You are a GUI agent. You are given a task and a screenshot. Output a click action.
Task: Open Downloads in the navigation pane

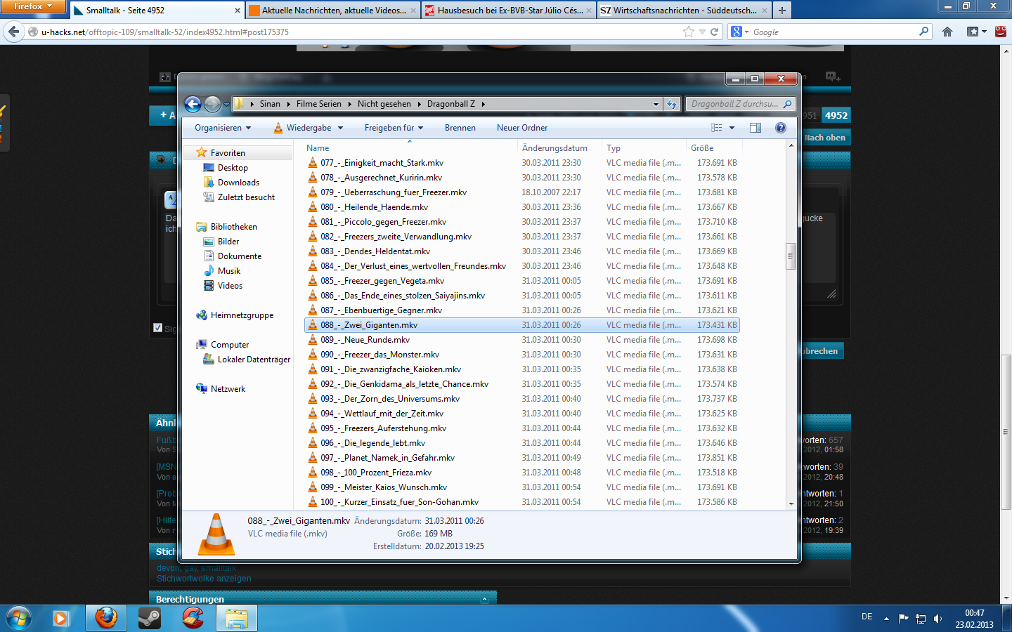tap(238, 183)
